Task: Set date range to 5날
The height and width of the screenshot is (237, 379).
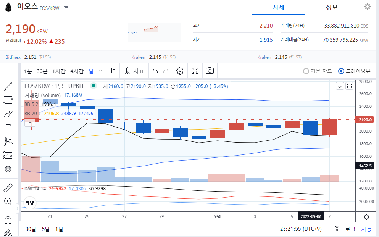Action: [46, 229]
